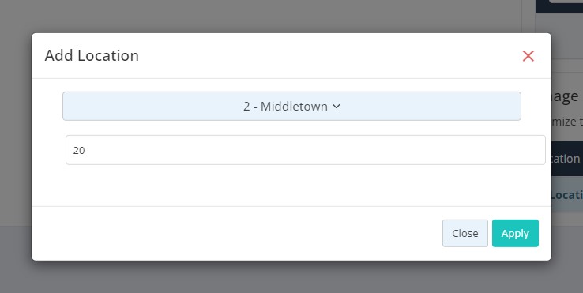Select the partially visible 'Locati' tab
Image resolution: width=583 pixels, height=293 pixels.
567,195
